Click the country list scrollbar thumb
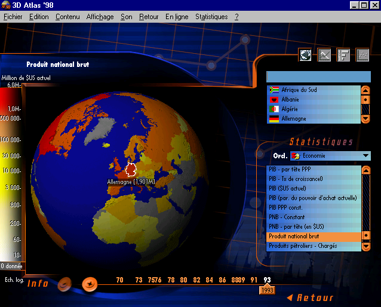 pyautogui.click(x=365, y=100)
